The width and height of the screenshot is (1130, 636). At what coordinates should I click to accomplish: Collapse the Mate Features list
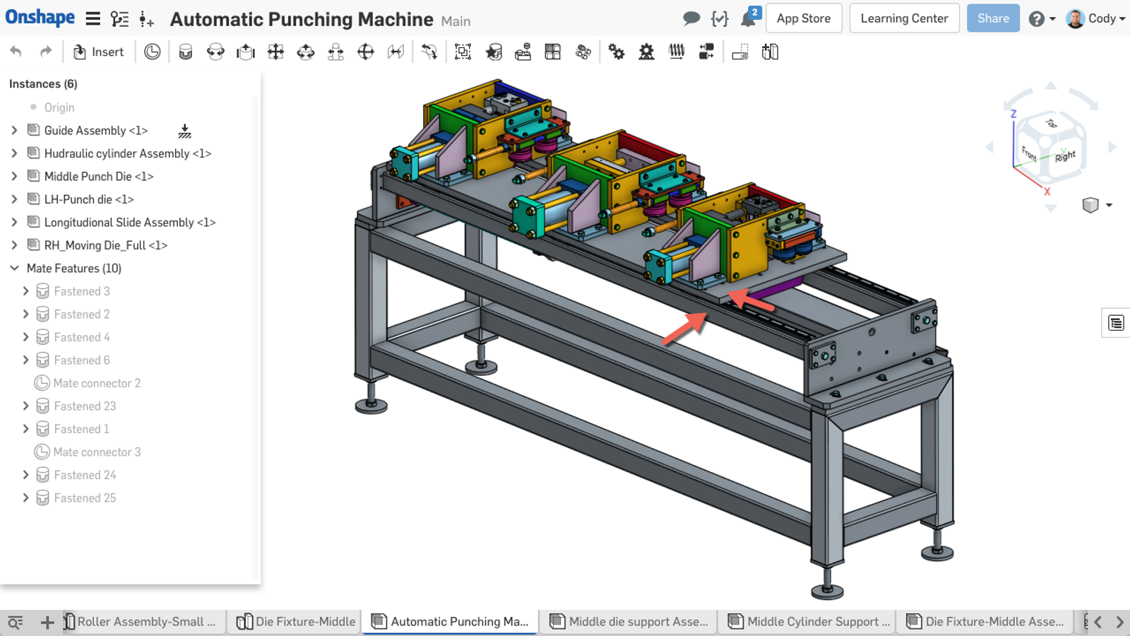pyautogui.click(x=14, y=269)
